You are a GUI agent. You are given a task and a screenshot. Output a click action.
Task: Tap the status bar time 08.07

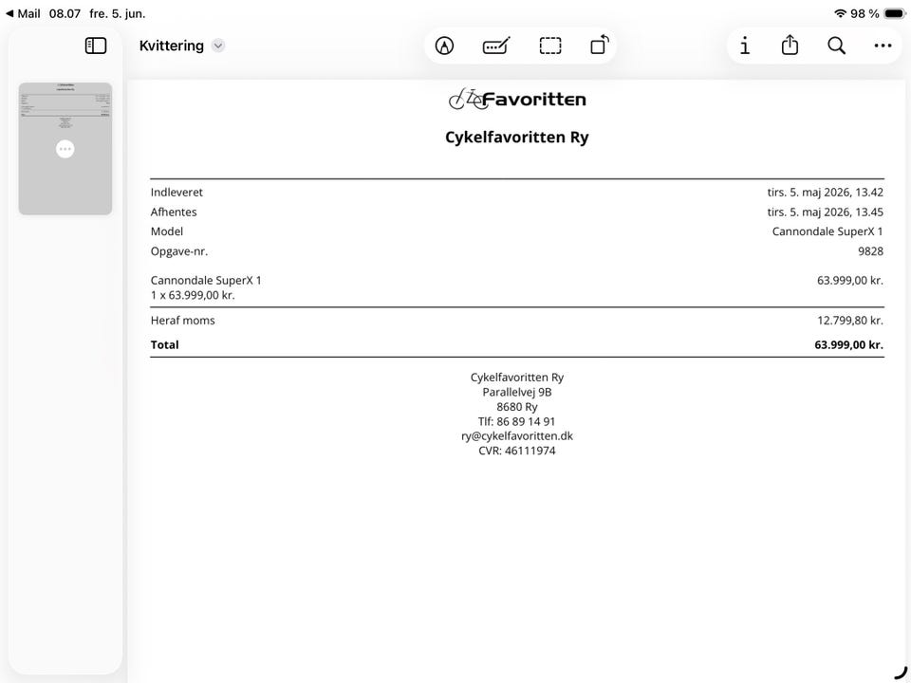65,13
